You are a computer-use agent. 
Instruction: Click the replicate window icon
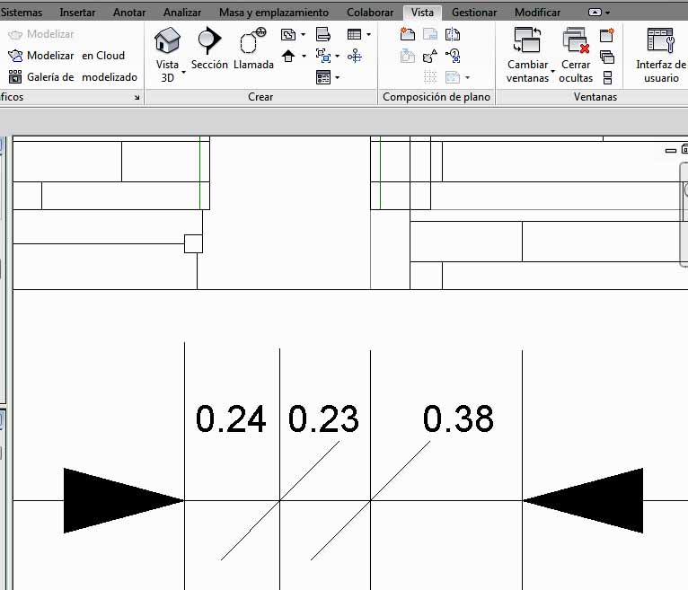click(607, 36)
